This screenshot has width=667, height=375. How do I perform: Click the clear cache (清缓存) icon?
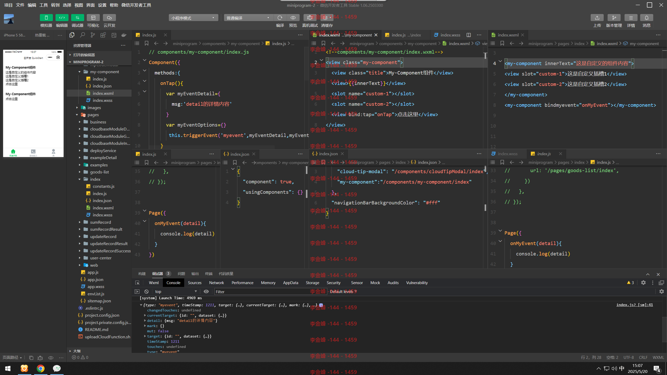pos(327,18)
